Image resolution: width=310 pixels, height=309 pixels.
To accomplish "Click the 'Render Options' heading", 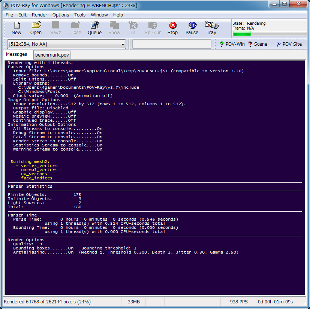I will [x=26, y=240].
